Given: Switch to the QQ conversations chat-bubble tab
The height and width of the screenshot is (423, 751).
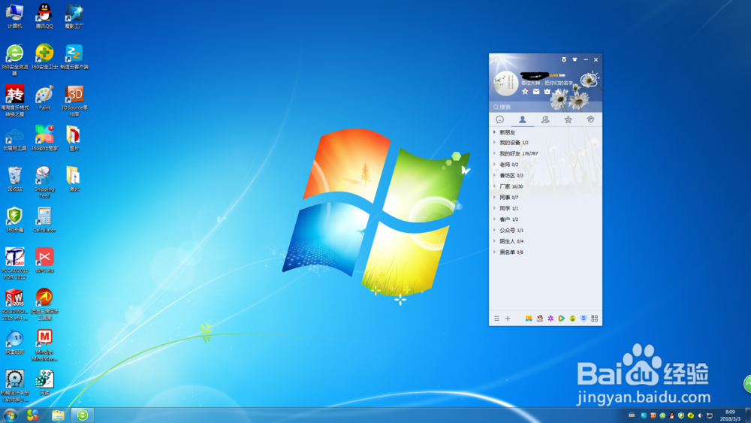Looking at the screenshot, I should coord(500,119).
